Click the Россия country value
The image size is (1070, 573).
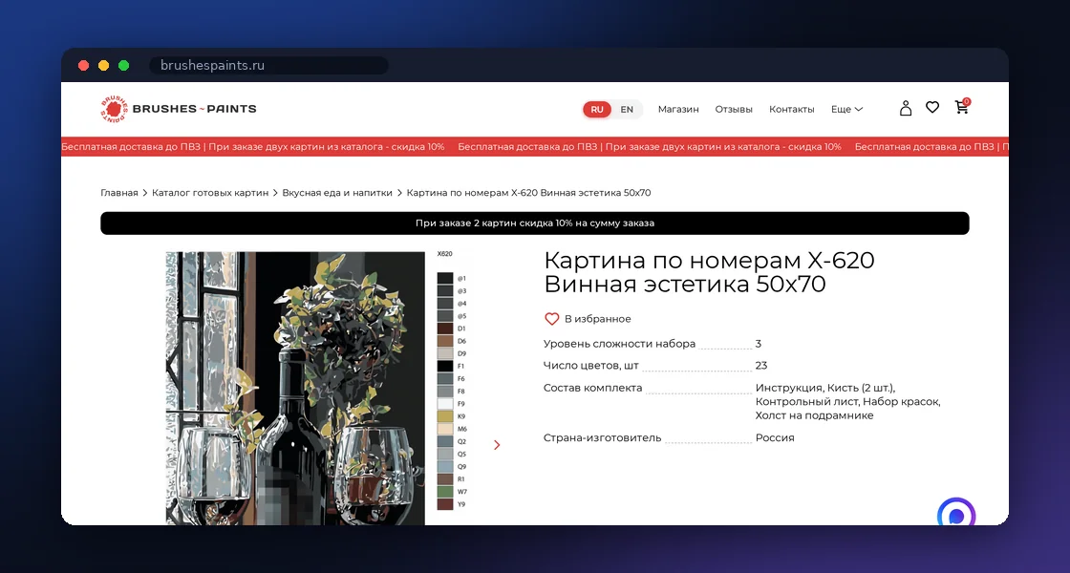coord(775,438)
